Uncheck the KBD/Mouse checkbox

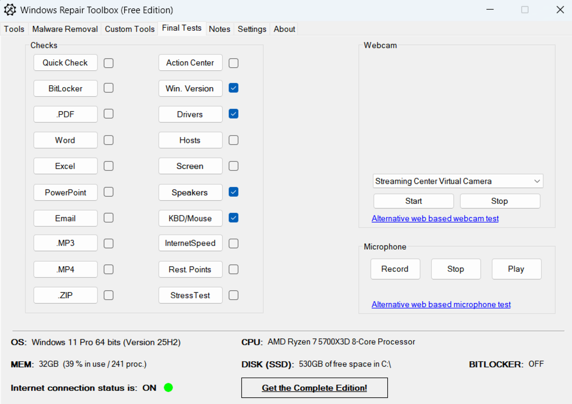(233, 218)
